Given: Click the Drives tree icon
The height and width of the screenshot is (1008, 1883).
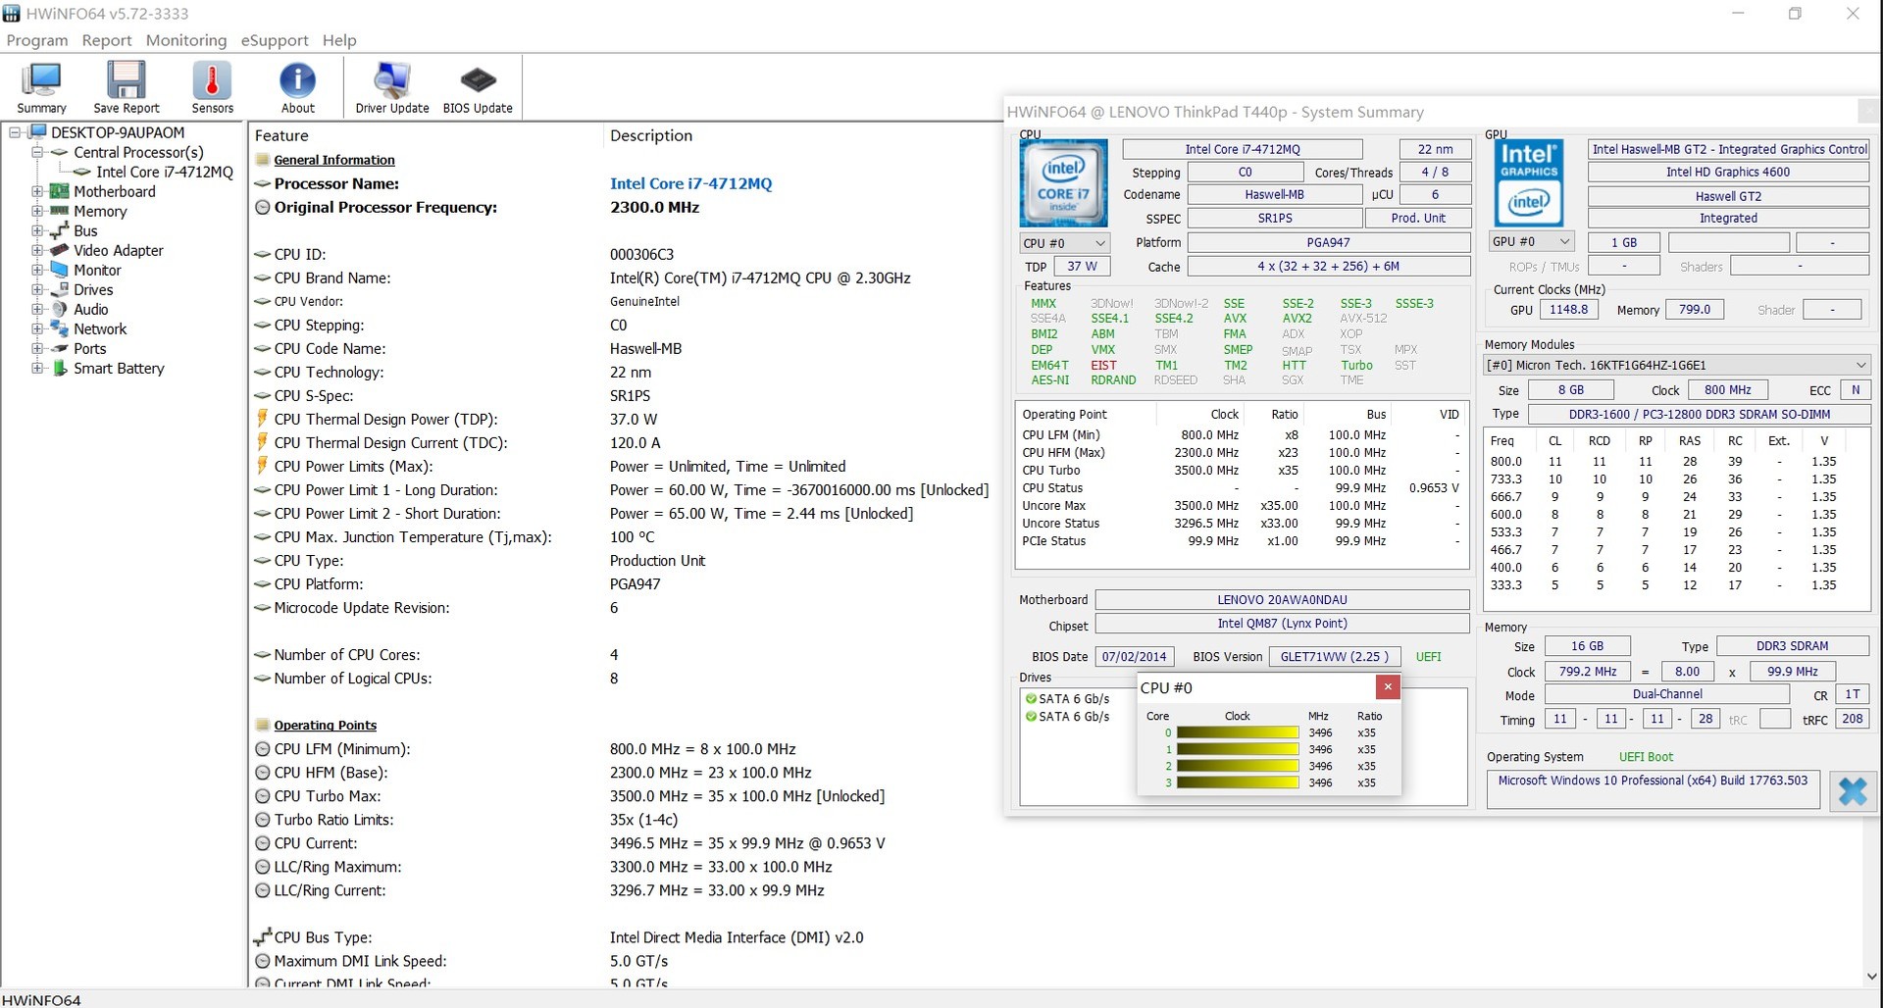Looking at the screenshot, I should (x=60, y=289).
